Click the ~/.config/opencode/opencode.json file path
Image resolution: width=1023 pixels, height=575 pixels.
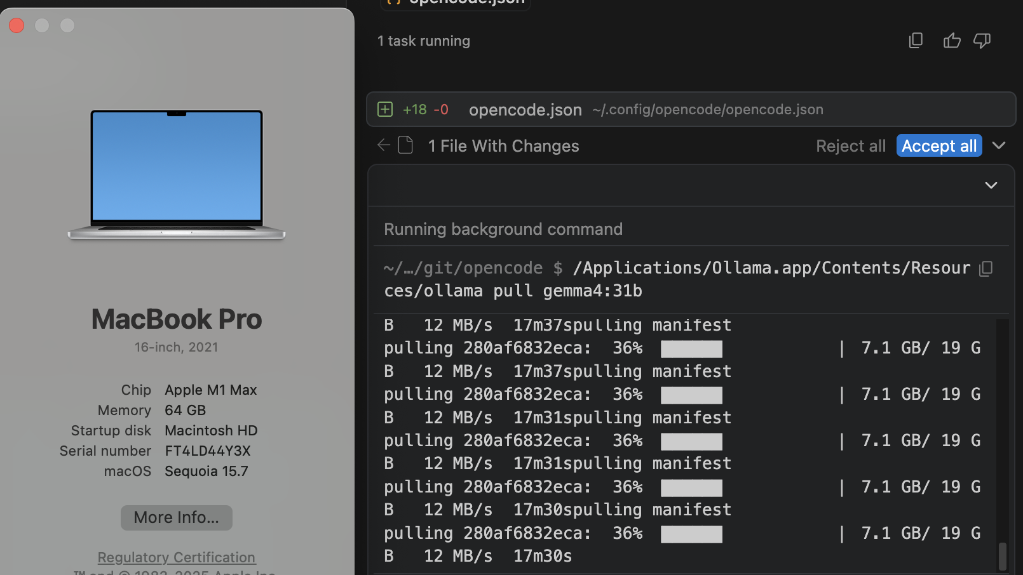(x=708, y=109)
